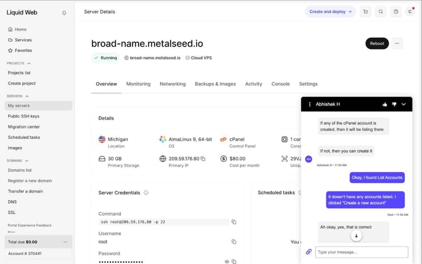Give thumbs up to chat agent
This screenshot has width=422, height=264.
click(385, 104)
